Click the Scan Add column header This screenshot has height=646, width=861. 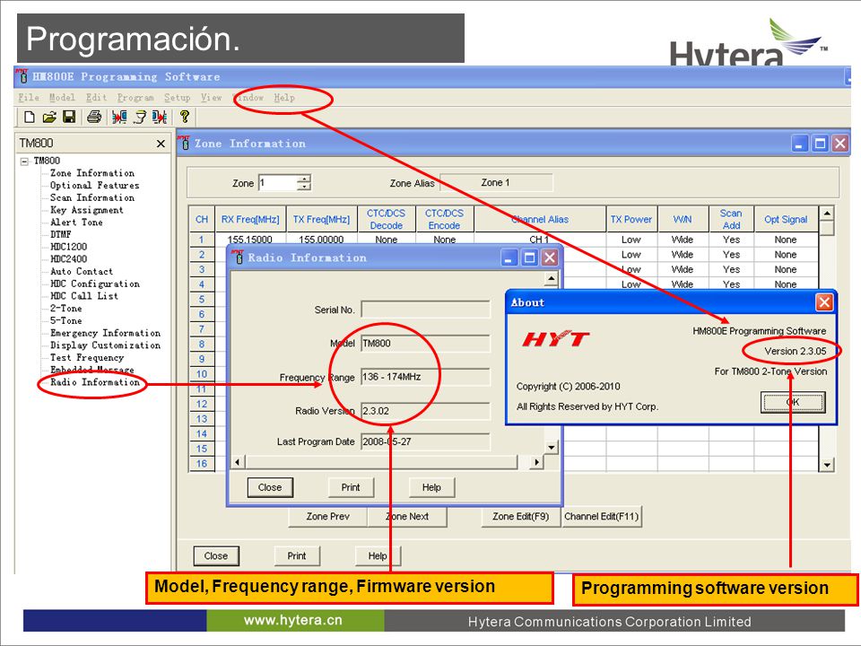[731, 219]
